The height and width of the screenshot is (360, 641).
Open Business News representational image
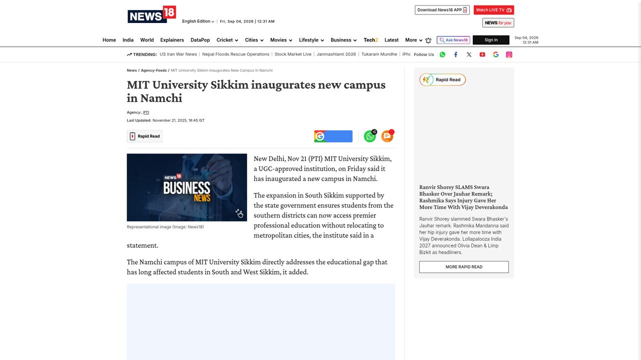coord(187,187)
